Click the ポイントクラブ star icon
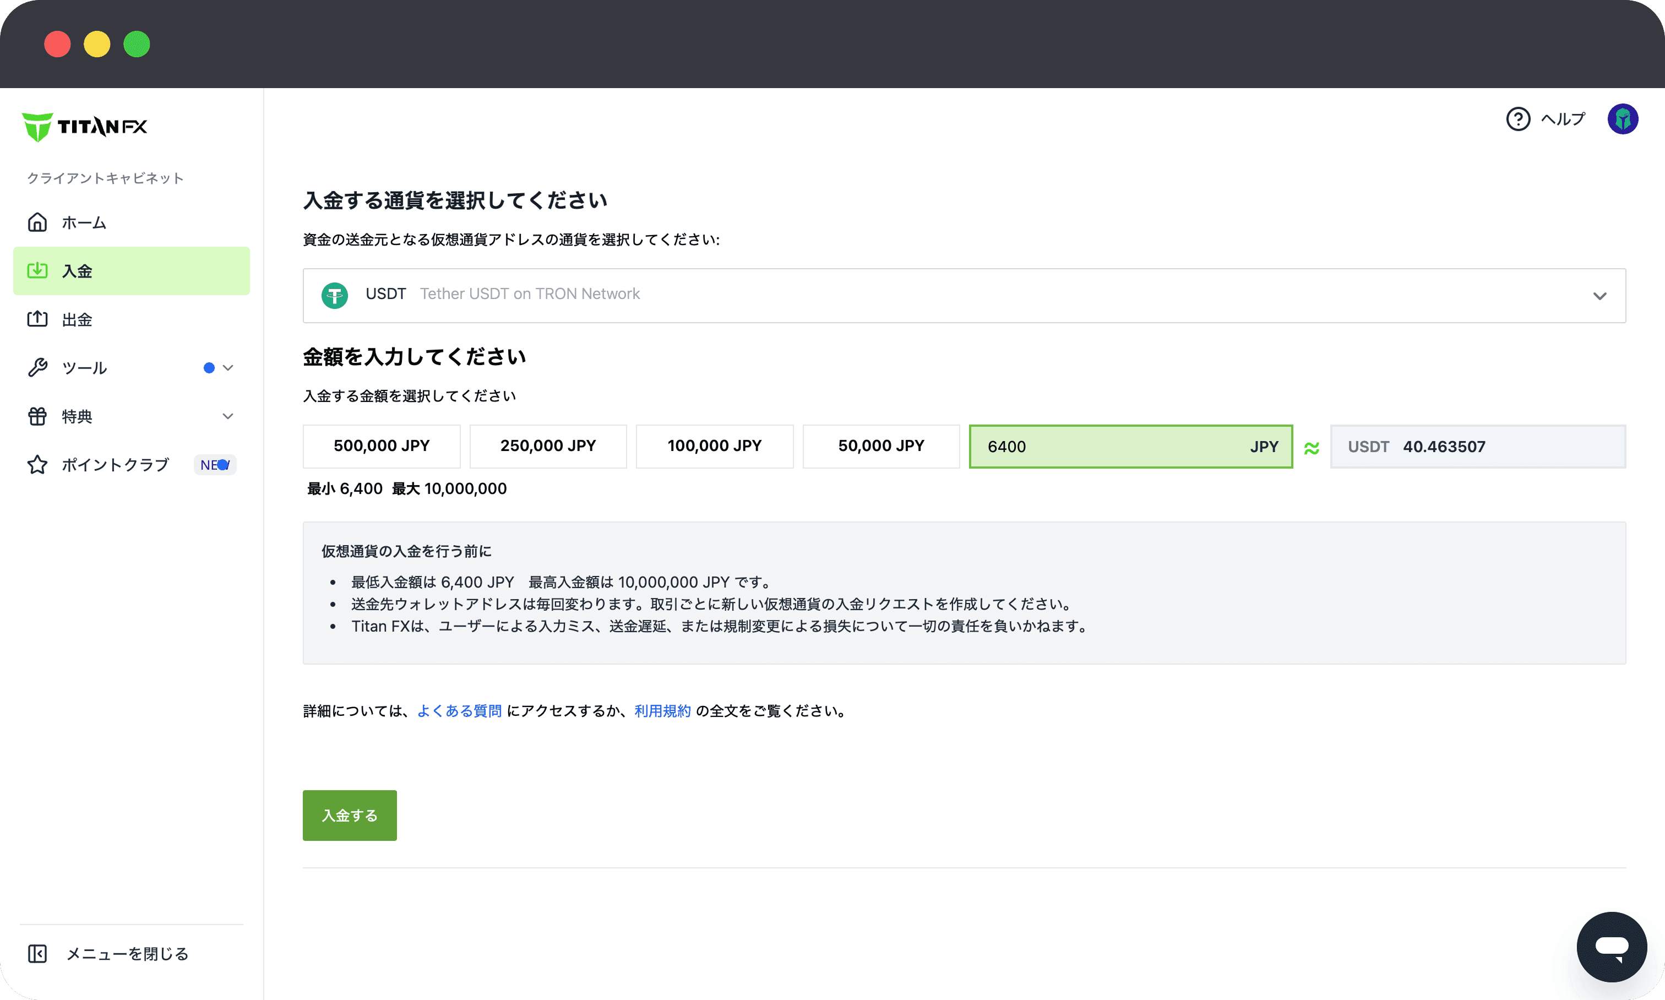This screenshot has height=1000, width=1665. point(38,464)
